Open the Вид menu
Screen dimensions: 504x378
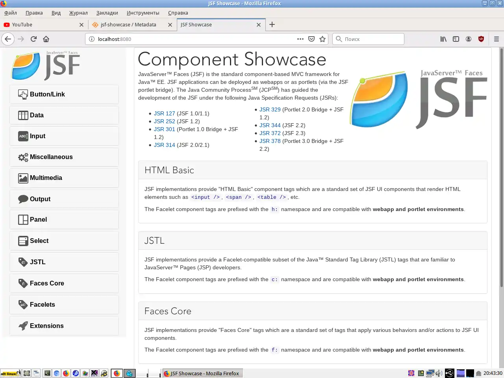(x=56, y=13)
